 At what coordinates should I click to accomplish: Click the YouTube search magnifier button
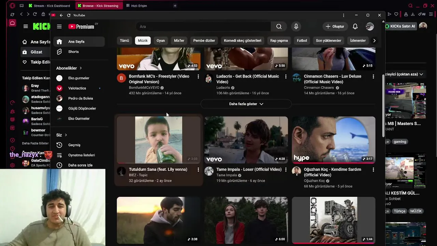pos(279,26)
